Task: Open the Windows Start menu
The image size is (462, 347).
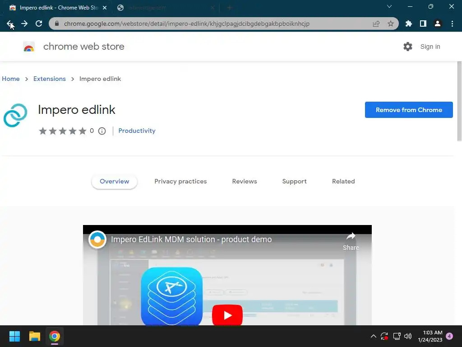Action: point(14,336)
